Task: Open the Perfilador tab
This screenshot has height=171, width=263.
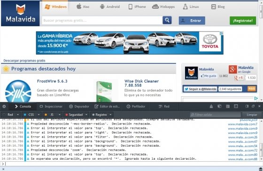Action: point(136,106)
